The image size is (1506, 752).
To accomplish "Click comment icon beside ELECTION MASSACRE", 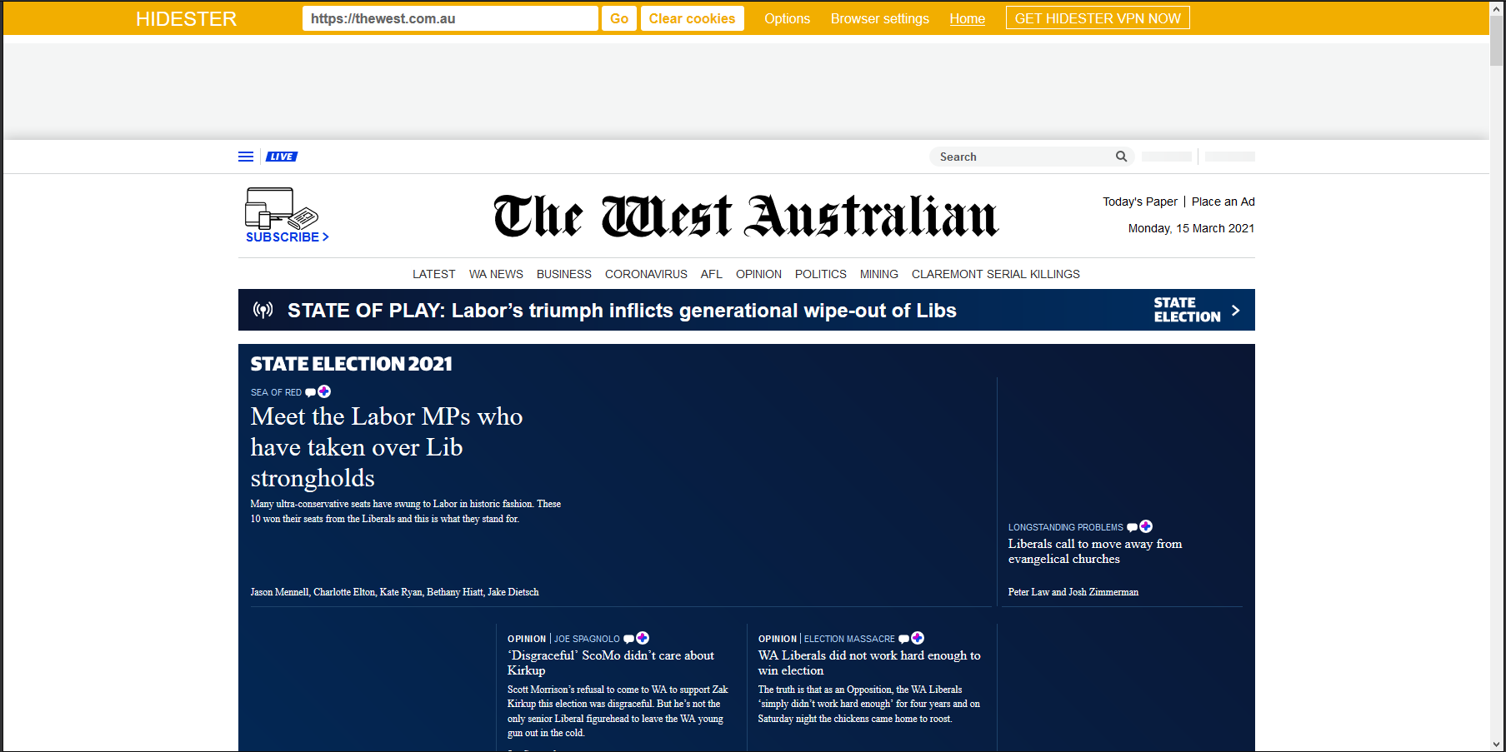I will pos(903,639).
